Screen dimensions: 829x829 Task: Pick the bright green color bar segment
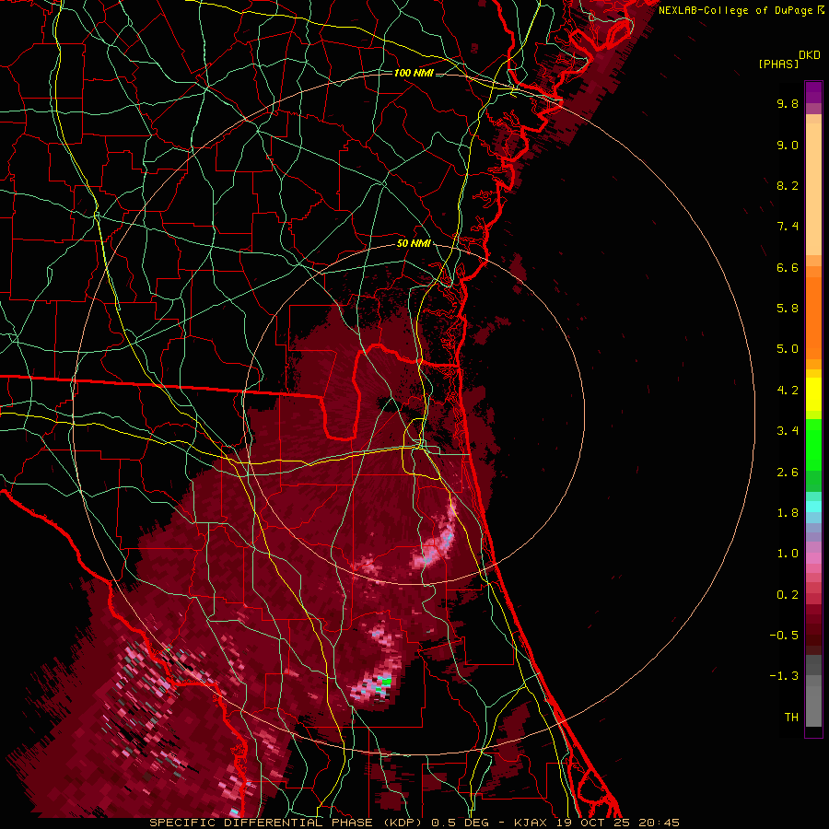click(813, 443)
